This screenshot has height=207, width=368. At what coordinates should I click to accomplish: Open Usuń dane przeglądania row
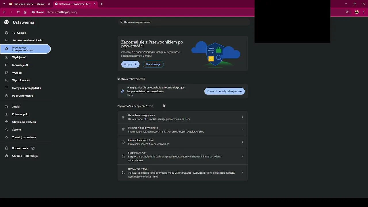click(183, 117)
